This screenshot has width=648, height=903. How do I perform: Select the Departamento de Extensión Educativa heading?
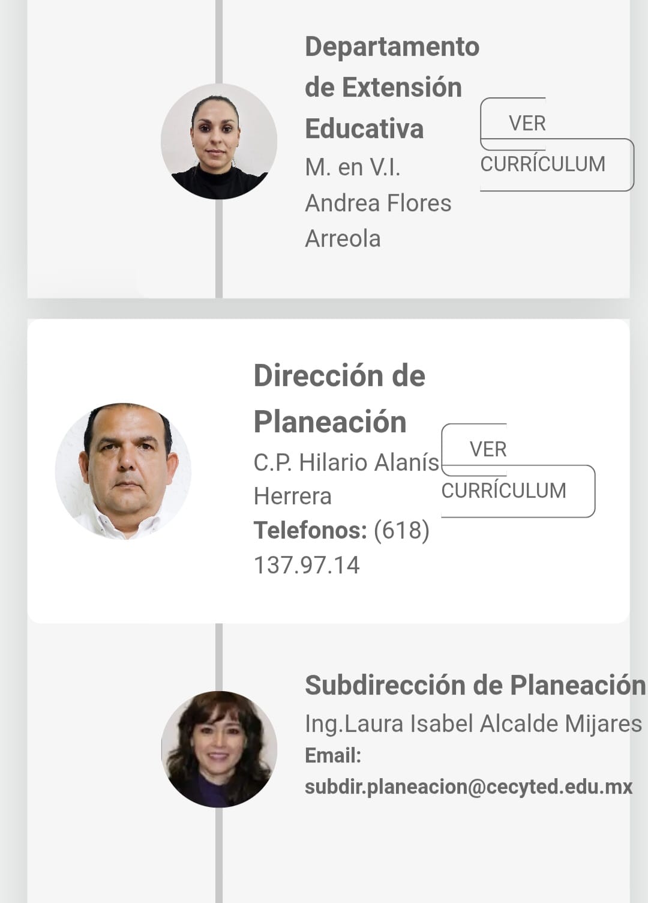[392, 87]
